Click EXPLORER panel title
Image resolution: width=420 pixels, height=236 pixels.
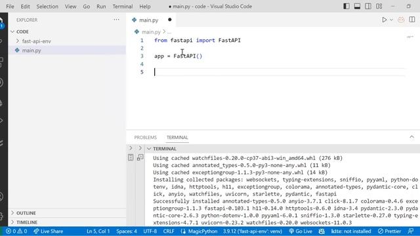tap(27, 20)
